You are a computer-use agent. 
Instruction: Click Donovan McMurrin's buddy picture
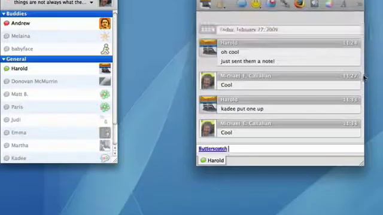(105, 81)
